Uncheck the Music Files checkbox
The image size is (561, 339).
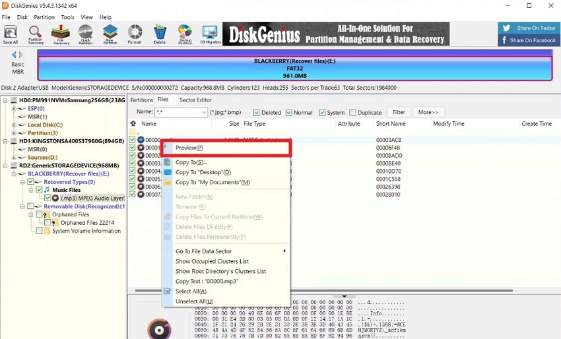point(39,190)
